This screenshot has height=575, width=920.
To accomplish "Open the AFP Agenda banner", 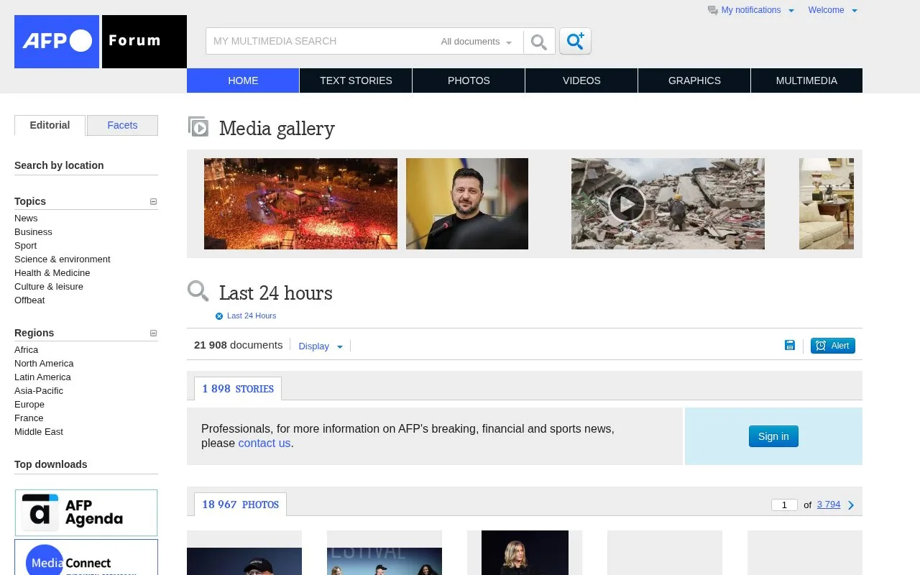I will pyautogui.click(x=86, y=512).
